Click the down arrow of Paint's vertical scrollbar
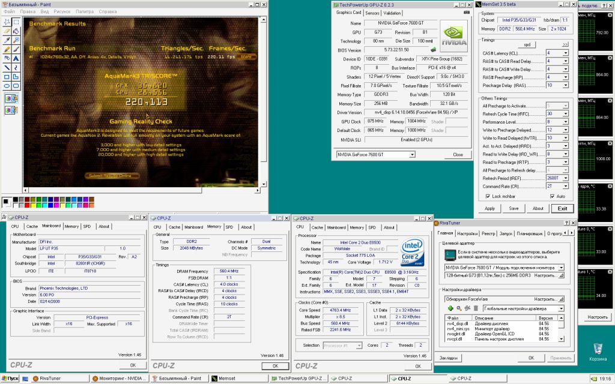The width and height of the screenshot is (615, 384). [x=264, y=184]
